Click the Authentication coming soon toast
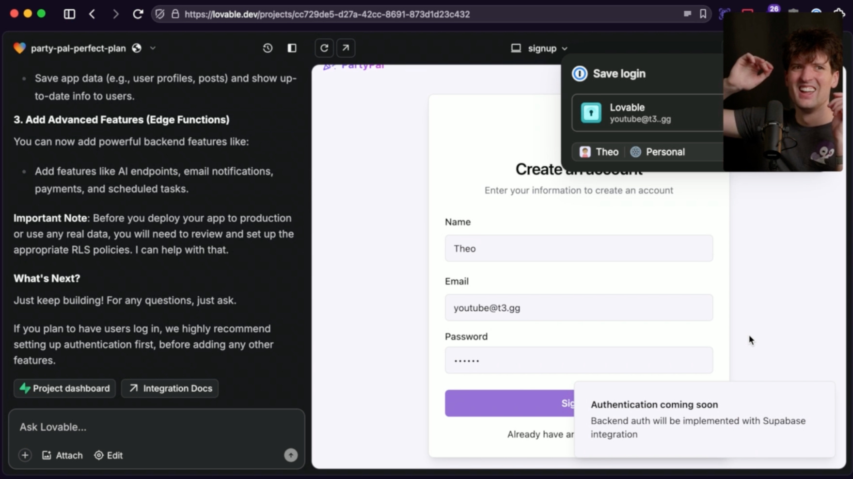853x479 pixels. click(705, 419)
